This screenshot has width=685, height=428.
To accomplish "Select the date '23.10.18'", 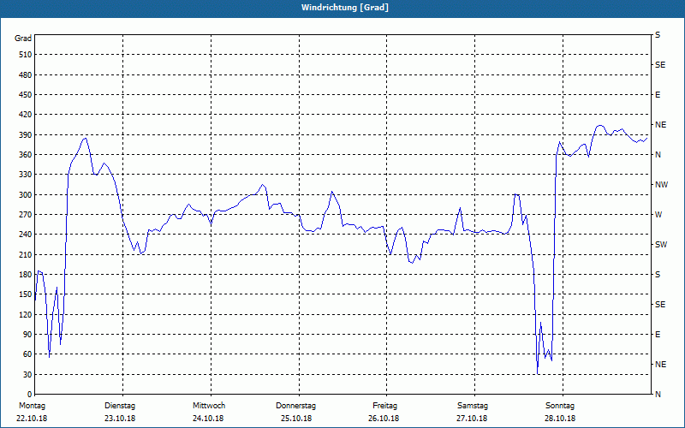I will coord(120,419).
